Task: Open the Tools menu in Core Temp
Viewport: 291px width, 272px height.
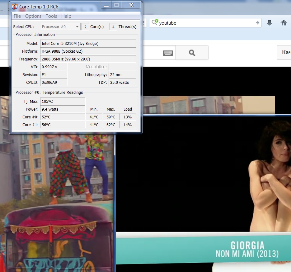Action: pos(51,16)
